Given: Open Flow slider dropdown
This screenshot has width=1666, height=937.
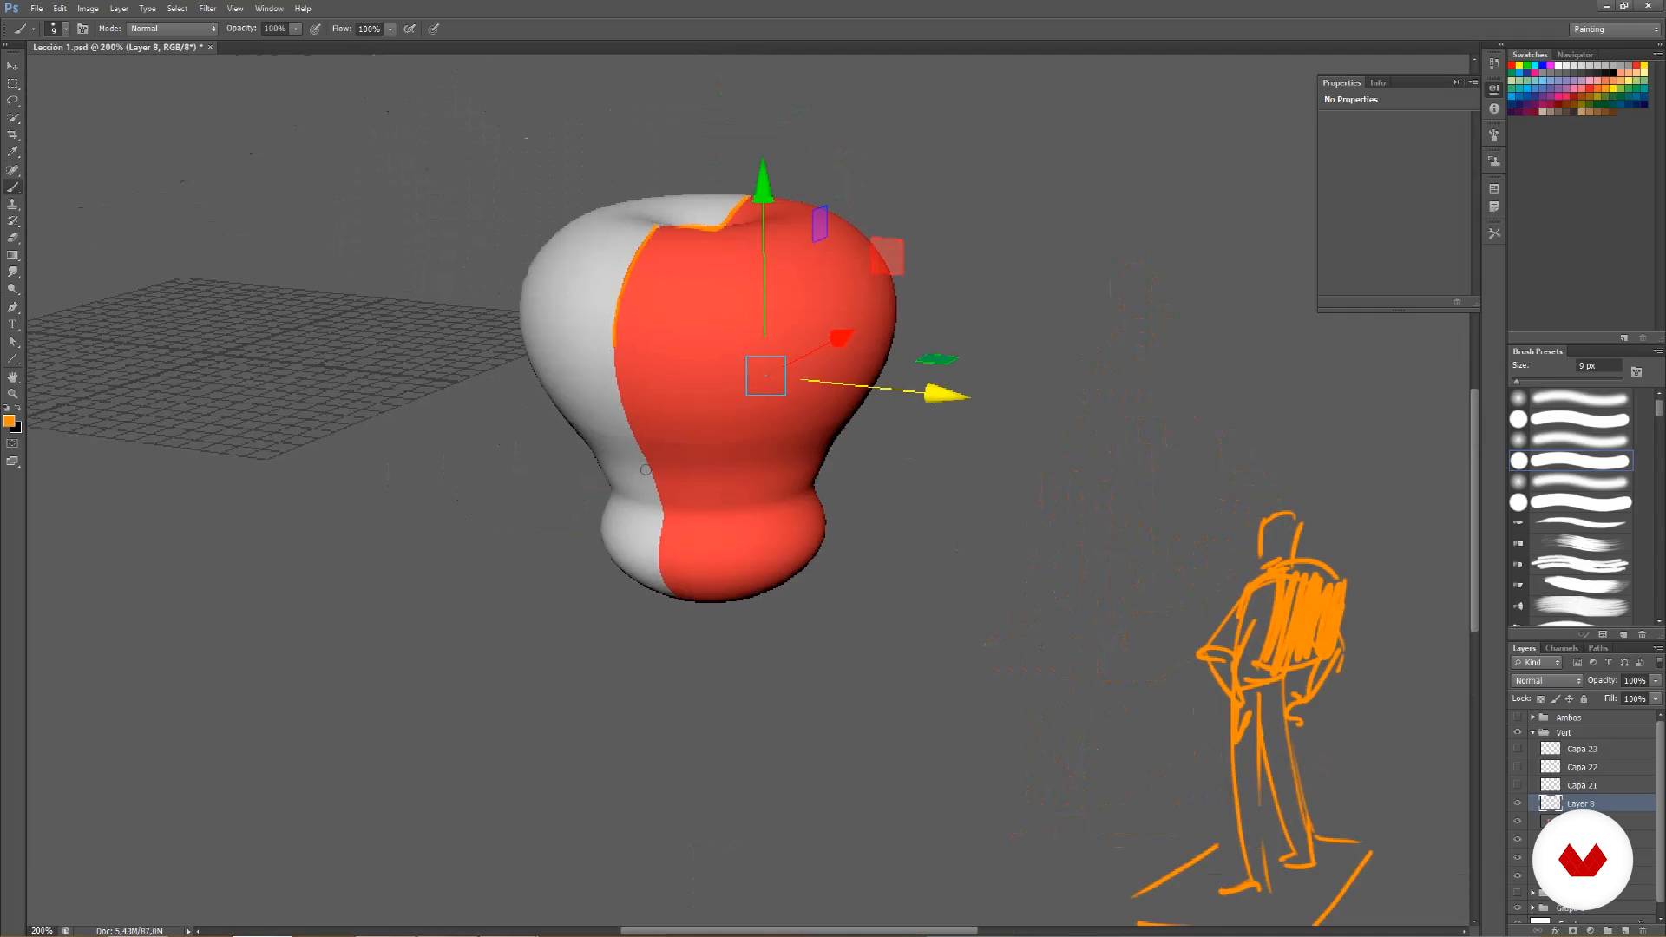Looking at the screenshot, I should (390, 29).
